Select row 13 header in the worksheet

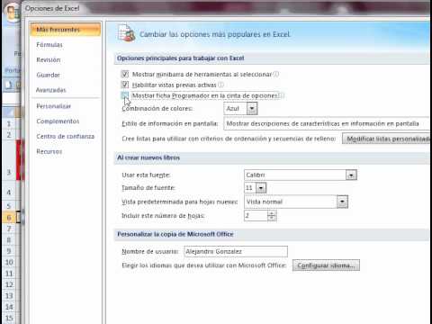click(9, 296)
